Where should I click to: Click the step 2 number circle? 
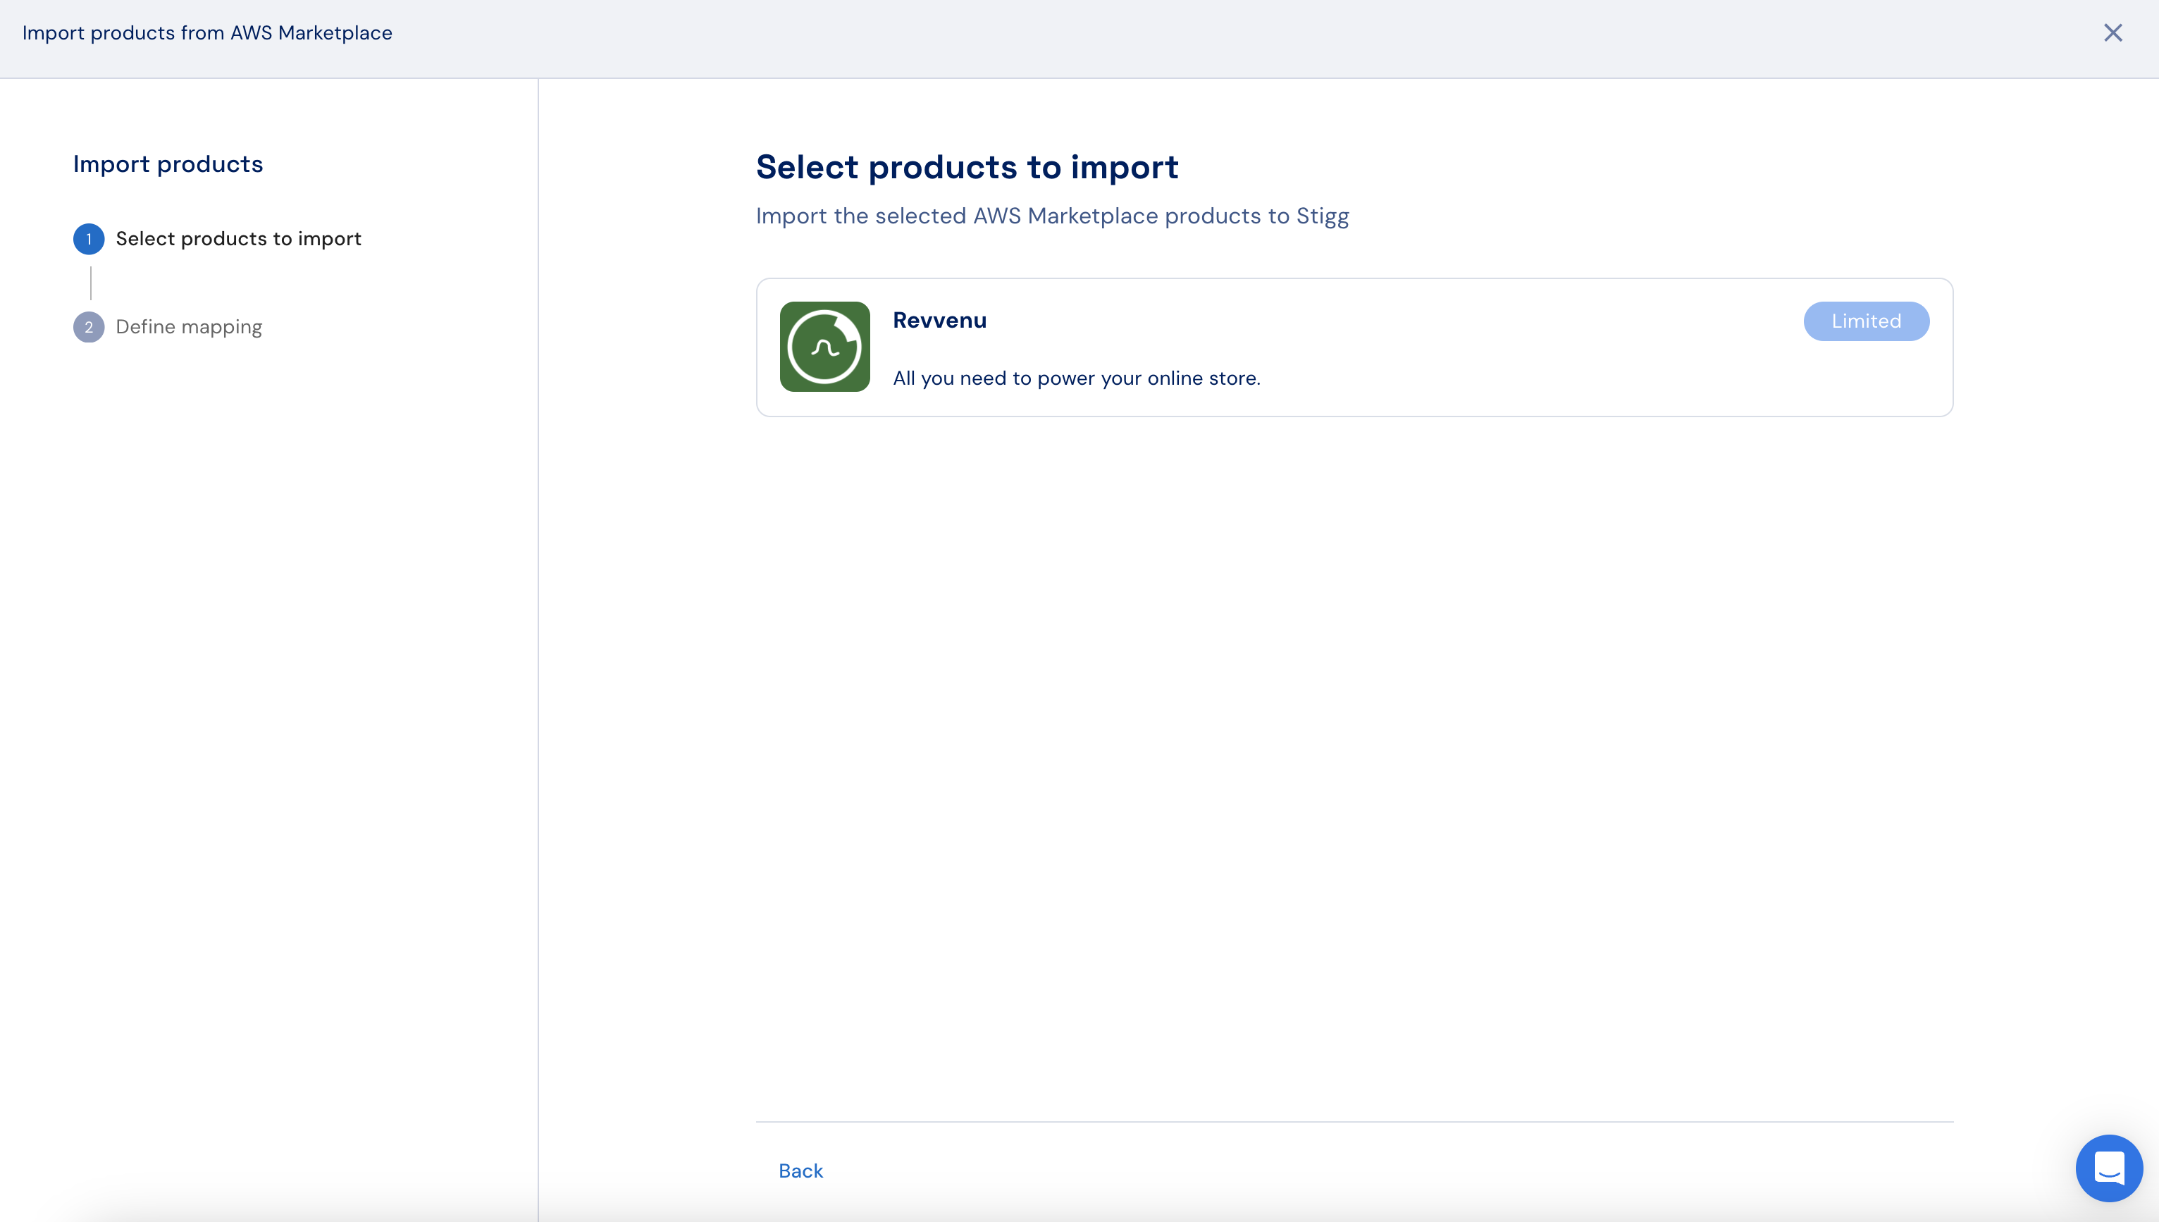(89, 327)
